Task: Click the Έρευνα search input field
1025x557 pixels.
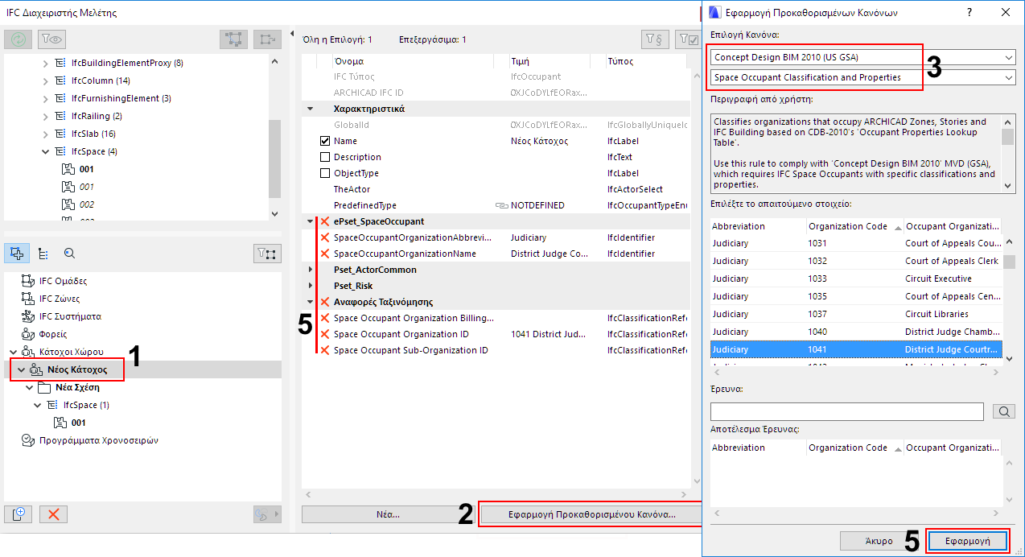Action: [846, 411]
